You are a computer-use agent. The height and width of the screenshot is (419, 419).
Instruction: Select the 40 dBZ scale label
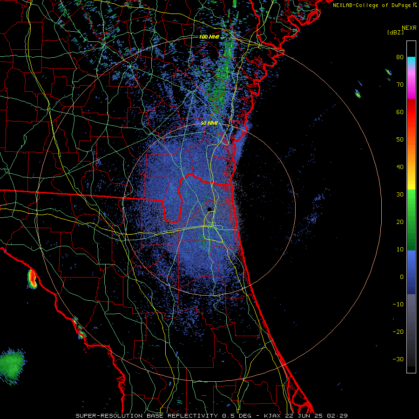click(400, 167)
